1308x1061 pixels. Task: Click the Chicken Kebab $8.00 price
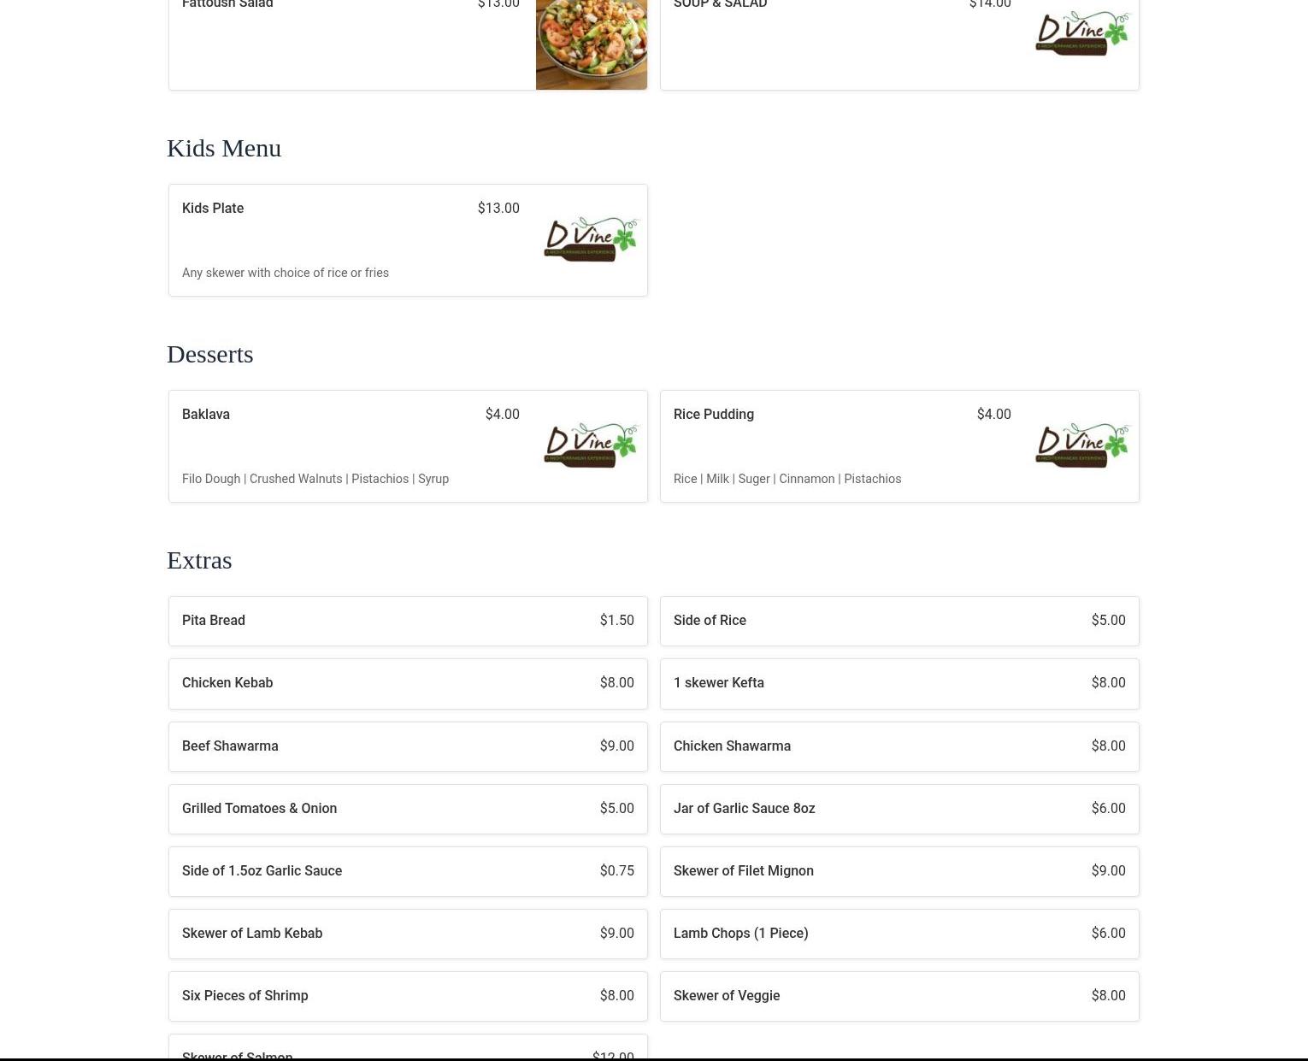pyautogui.click(x=617, y=682)
